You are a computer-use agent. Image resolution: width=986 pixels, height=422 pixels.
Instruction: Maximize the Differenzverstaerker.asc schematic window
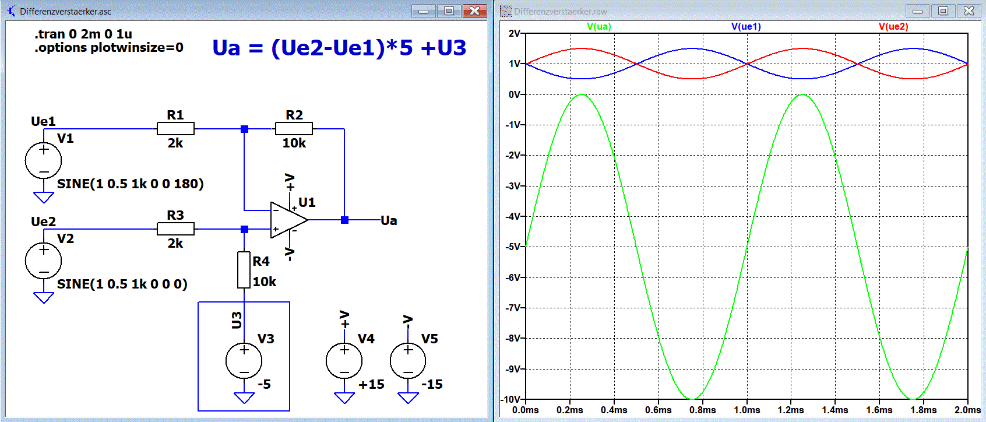[x=449, y=11]
